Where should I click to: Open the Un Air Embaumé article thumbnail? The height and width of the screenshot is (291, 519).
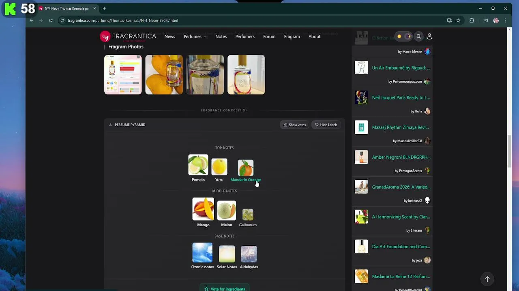click(x=361, y=67)
